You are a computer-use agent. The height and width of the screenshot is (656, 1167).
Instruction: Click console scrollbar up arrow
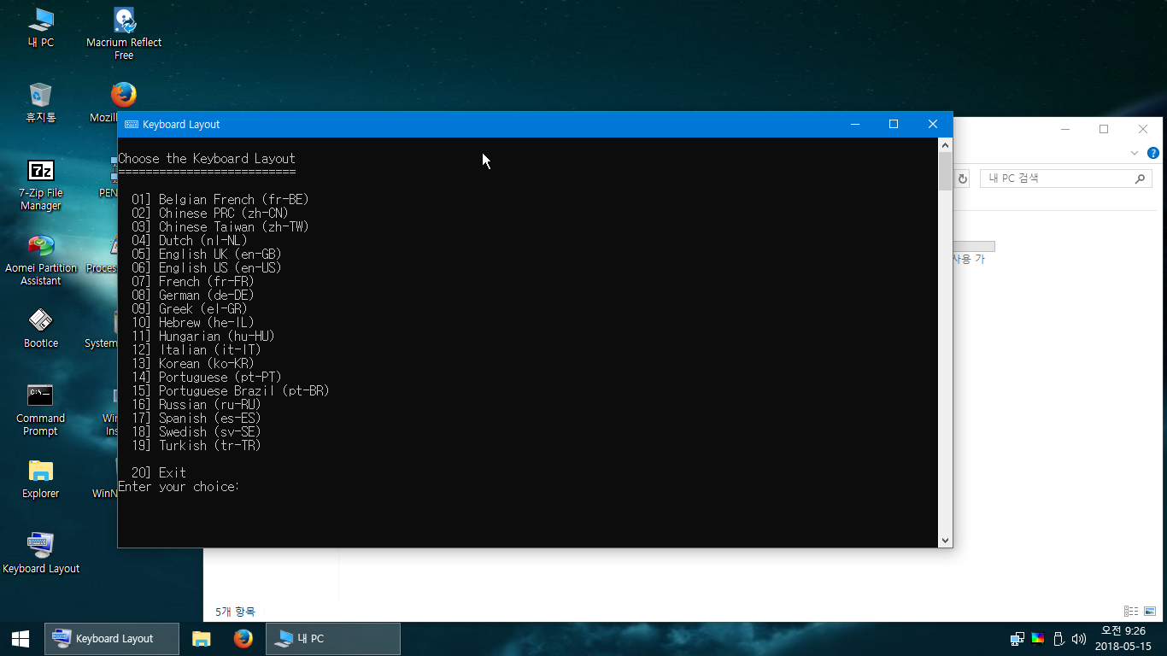coord(945,144)
